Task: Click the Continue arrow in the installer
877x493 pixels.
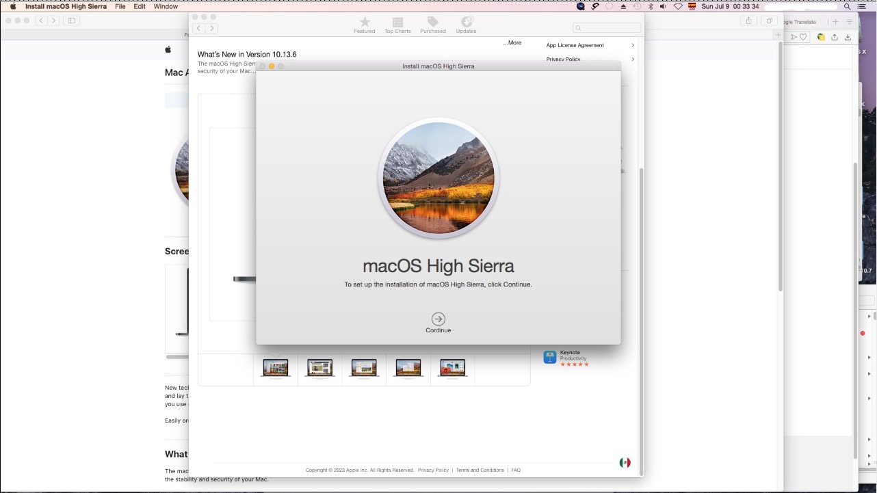Action: 438,319
